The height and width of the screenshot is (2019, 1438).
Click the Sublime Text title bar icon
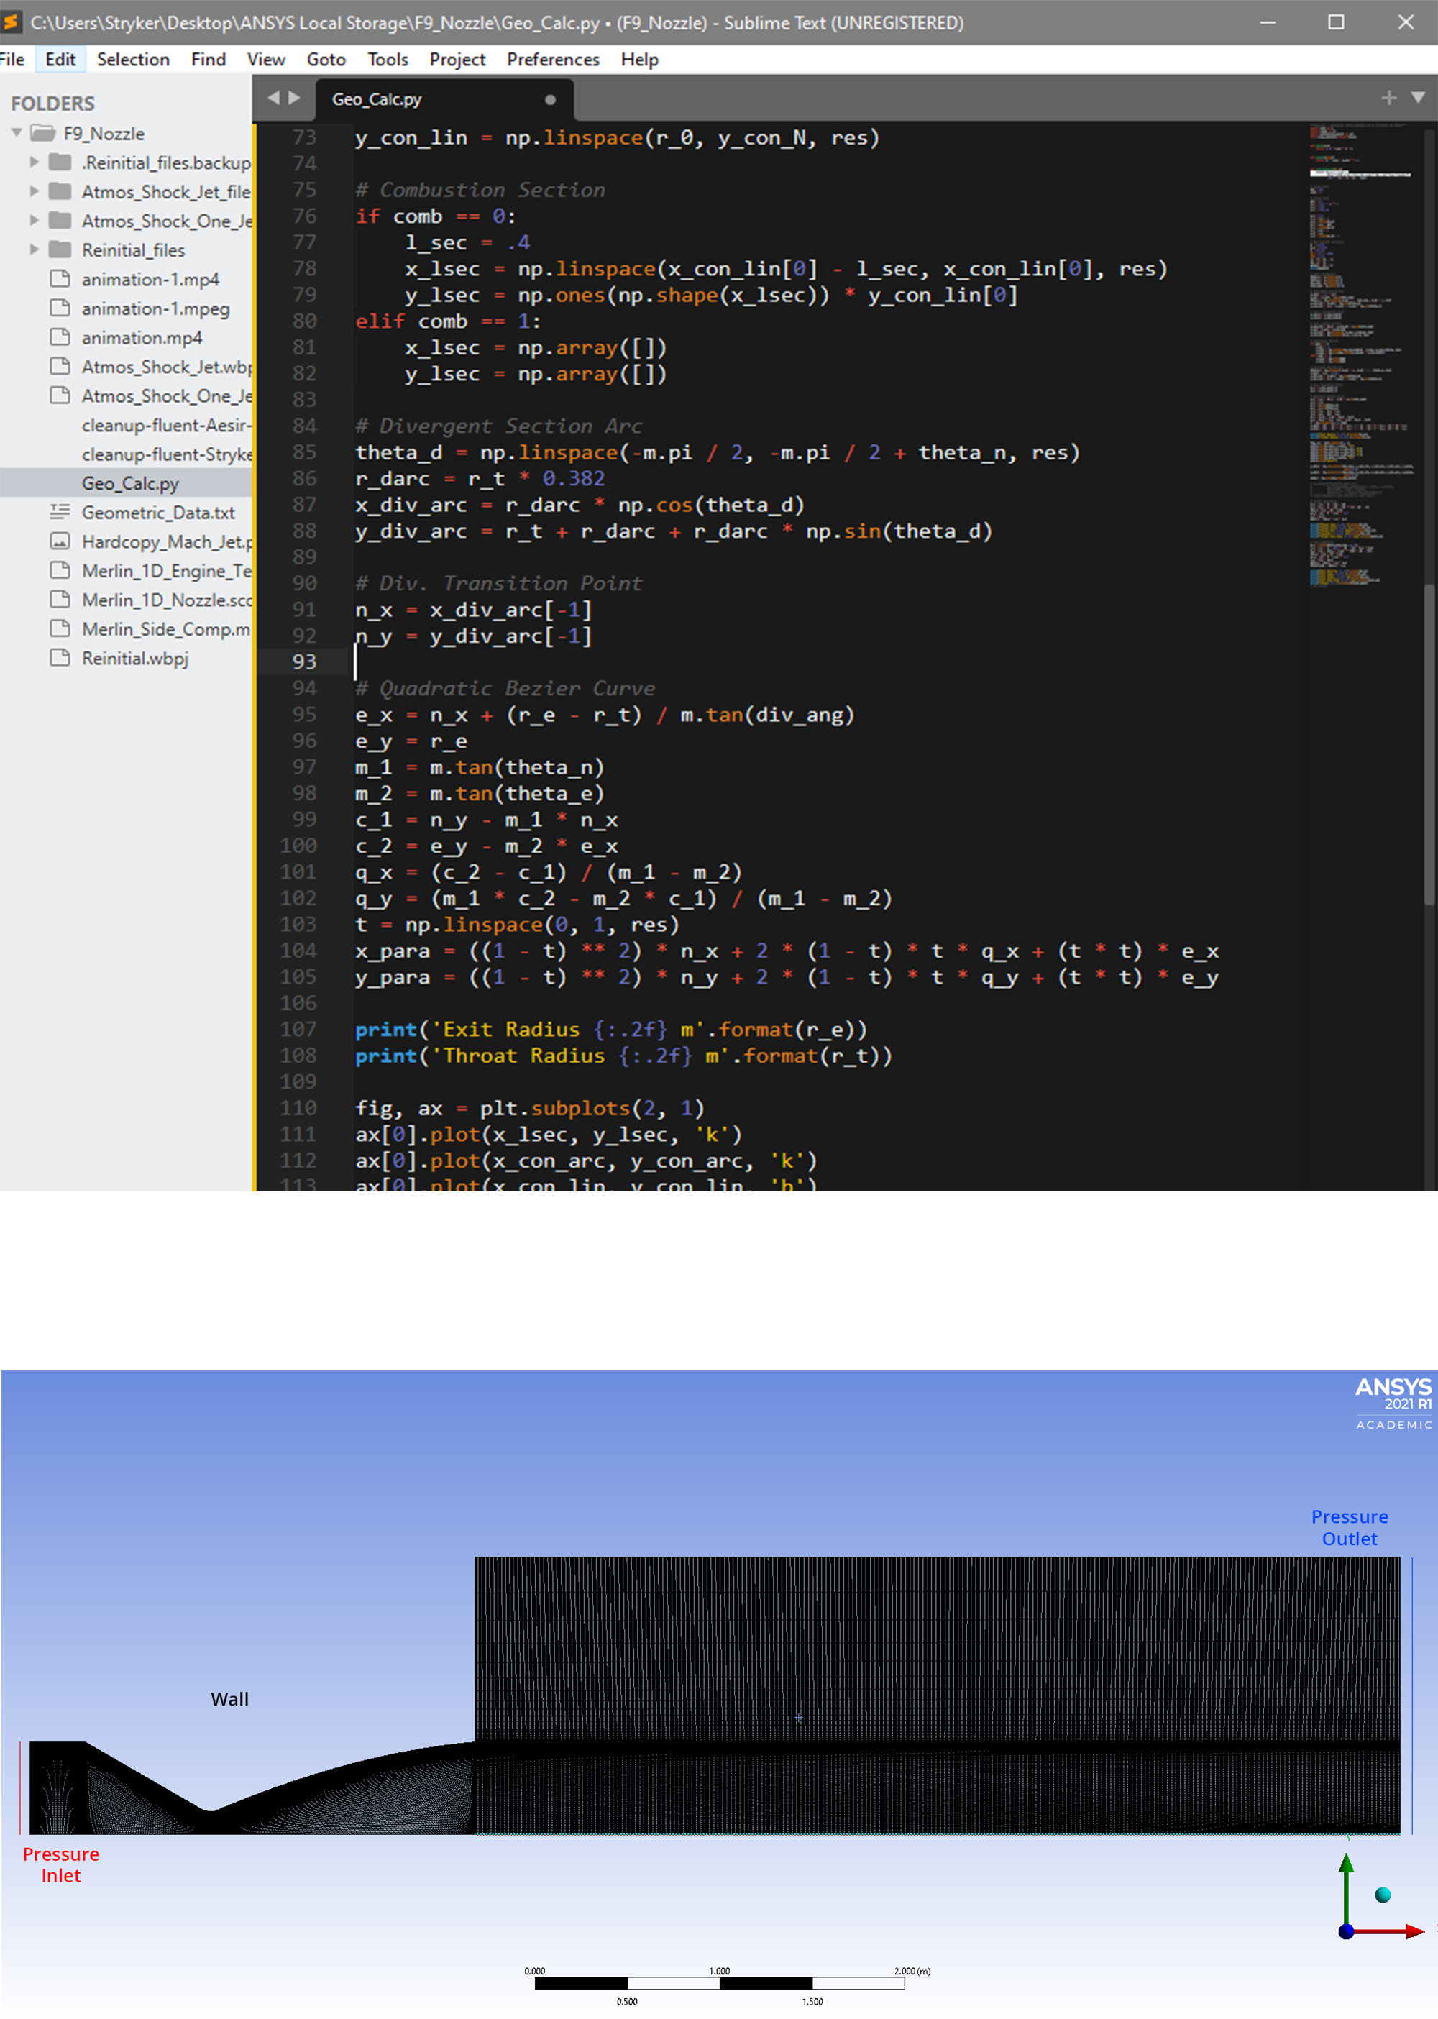pos(12,22)
